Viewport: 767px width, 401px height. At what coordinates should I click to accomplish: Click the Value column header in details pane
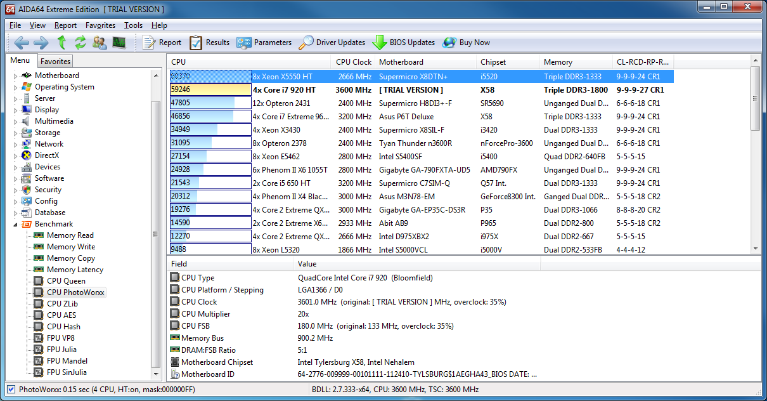click(417, 264)
